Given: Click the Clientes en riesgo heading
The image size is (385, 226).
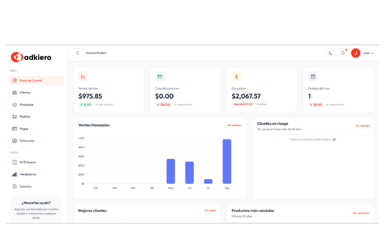Looking at the screenshot, I should (x=272, y=124).
